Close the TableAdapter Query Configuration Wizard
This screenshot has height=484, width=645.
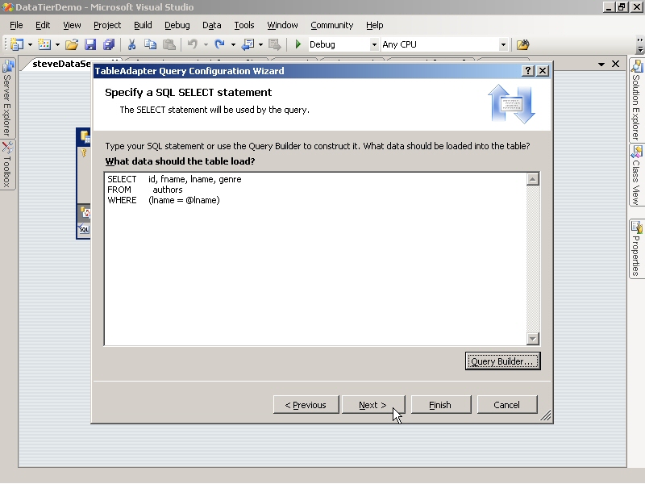coord(543,71)
